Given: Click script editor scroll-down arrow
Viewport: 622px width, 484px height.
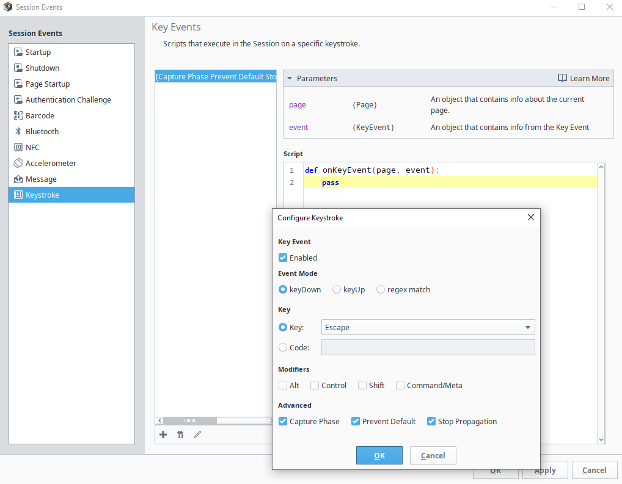Looking at the screenshot, I should click(x=601, y=439).
